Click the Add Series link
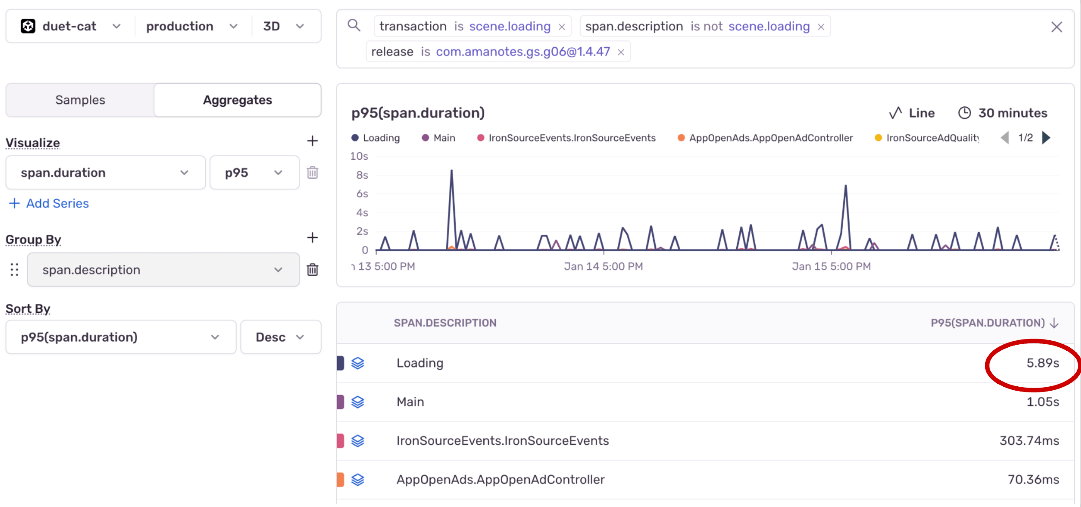This screenshot has height=507, width=1081. 49,204
